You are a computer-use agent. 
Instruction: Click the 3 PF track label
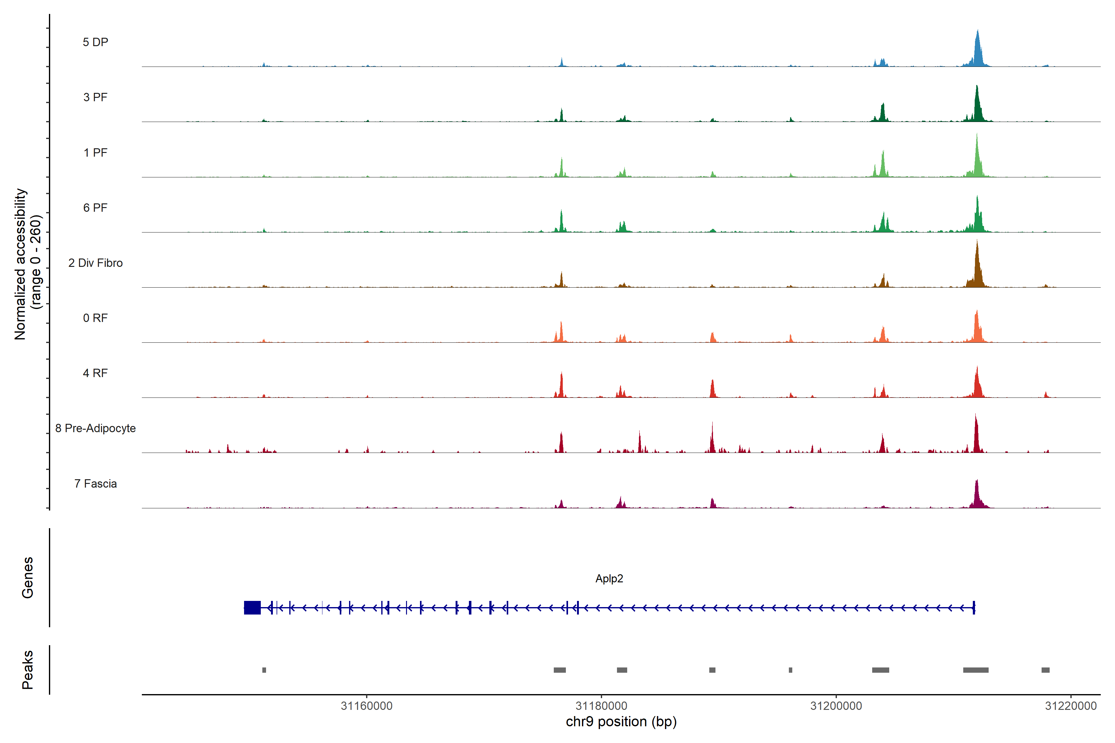click(95, 97)
